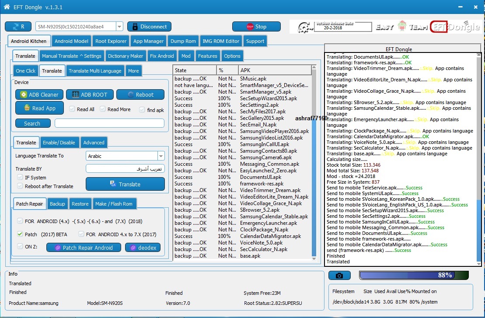Reboot the connected device
The height and width of the screenshot is (318, 485).
point(140,94)
